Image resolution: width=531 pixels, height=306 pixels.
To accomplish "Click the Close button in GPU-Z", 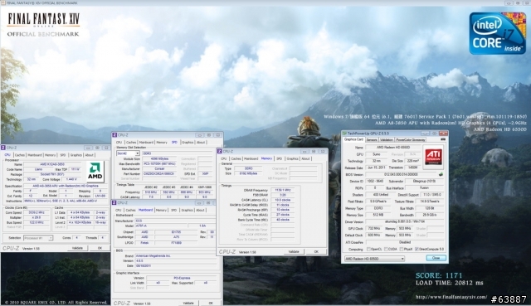I will click(x=436, y=258).
